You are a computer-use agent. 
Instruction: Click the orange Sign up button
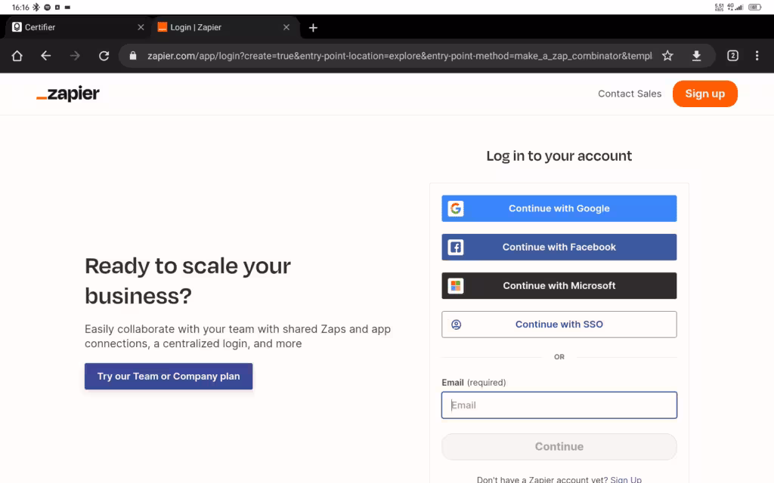point(705,94)
